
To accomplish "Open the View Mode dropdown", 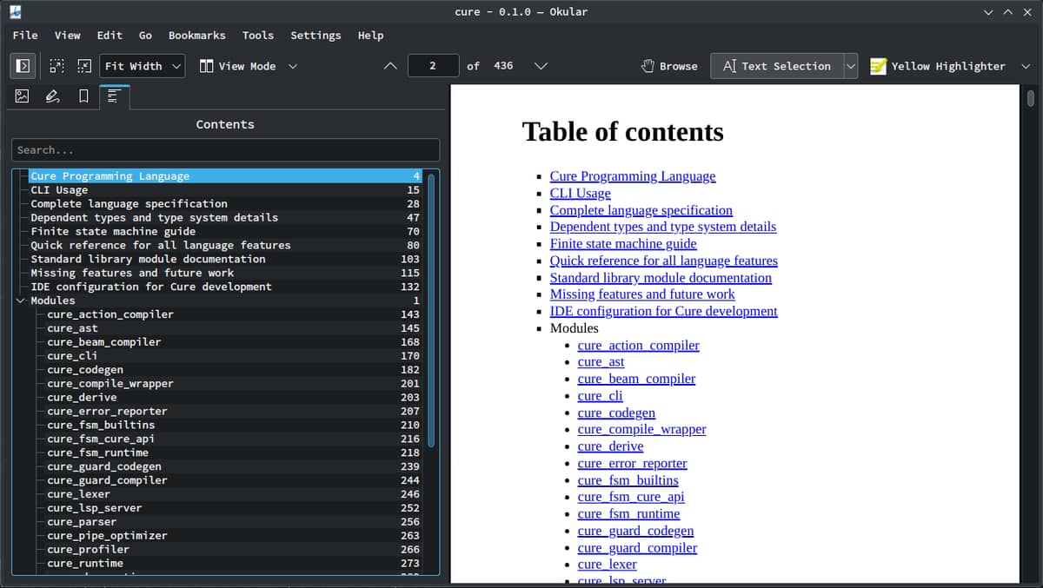I will click(247, 66).
